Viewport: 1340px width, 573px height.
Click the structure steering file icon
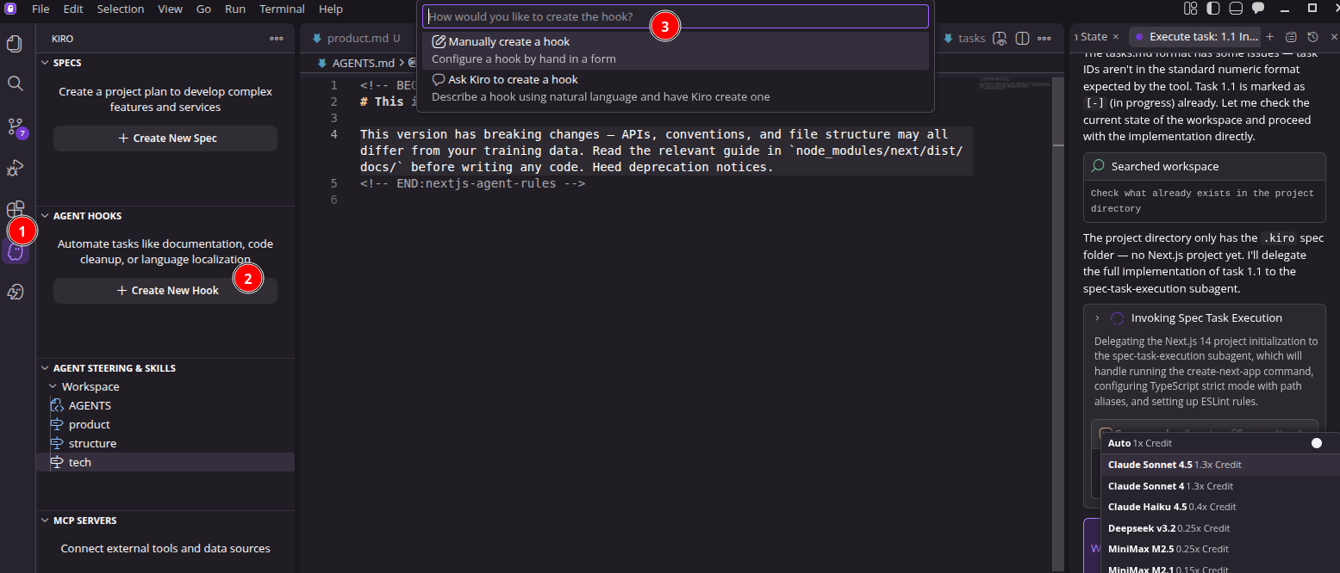pos(57,443)
